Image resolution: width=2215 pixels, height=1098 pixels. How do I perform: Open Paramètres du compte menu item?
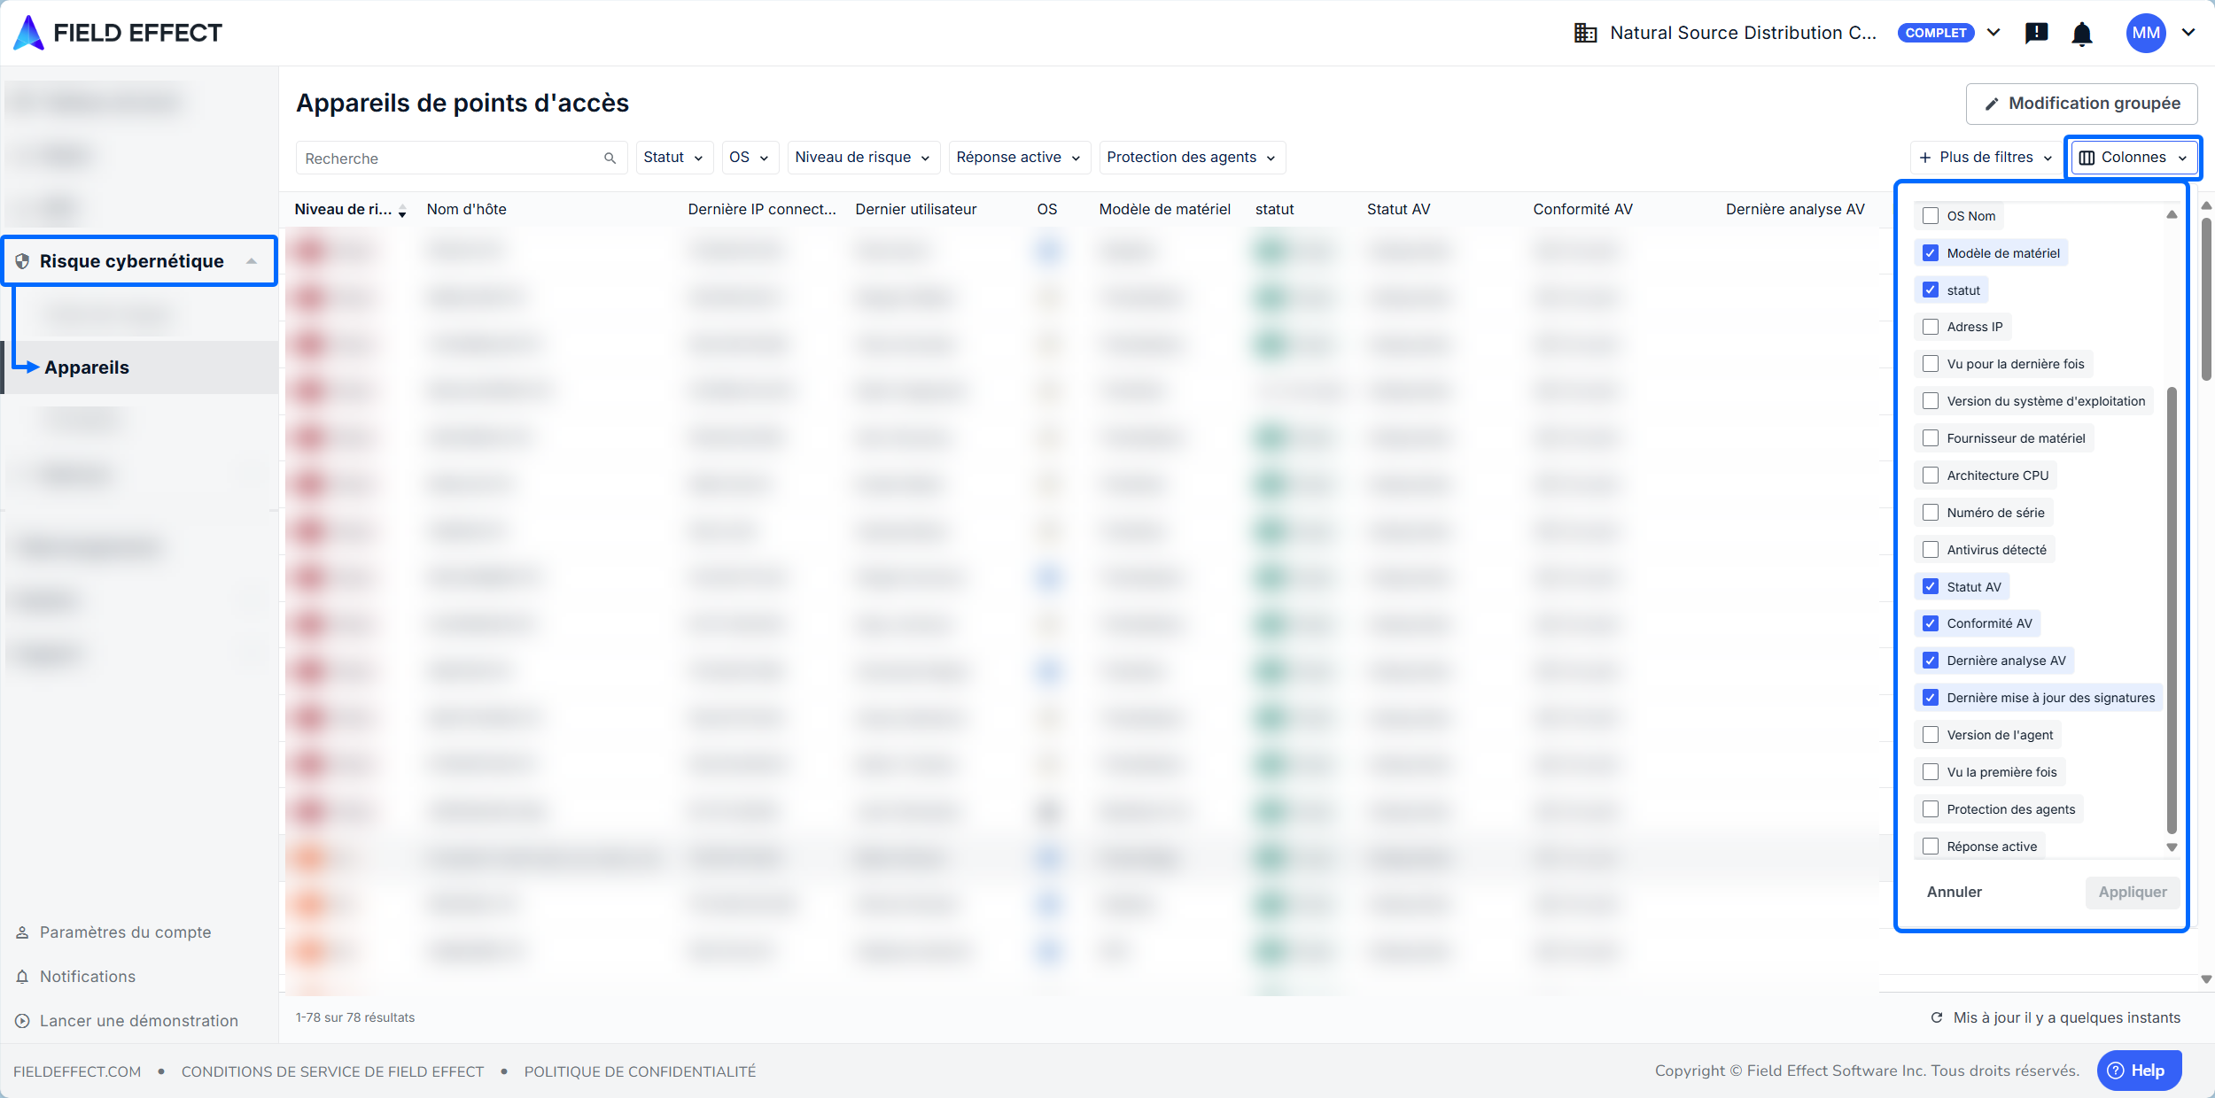[125, 932]
